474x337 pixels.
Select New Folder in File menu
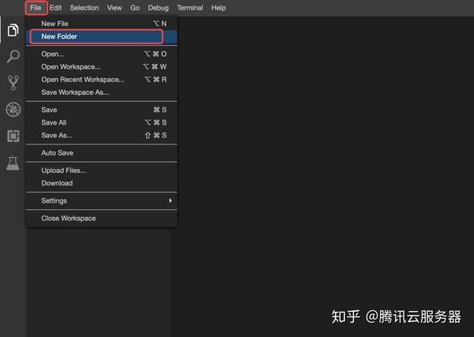102,36
